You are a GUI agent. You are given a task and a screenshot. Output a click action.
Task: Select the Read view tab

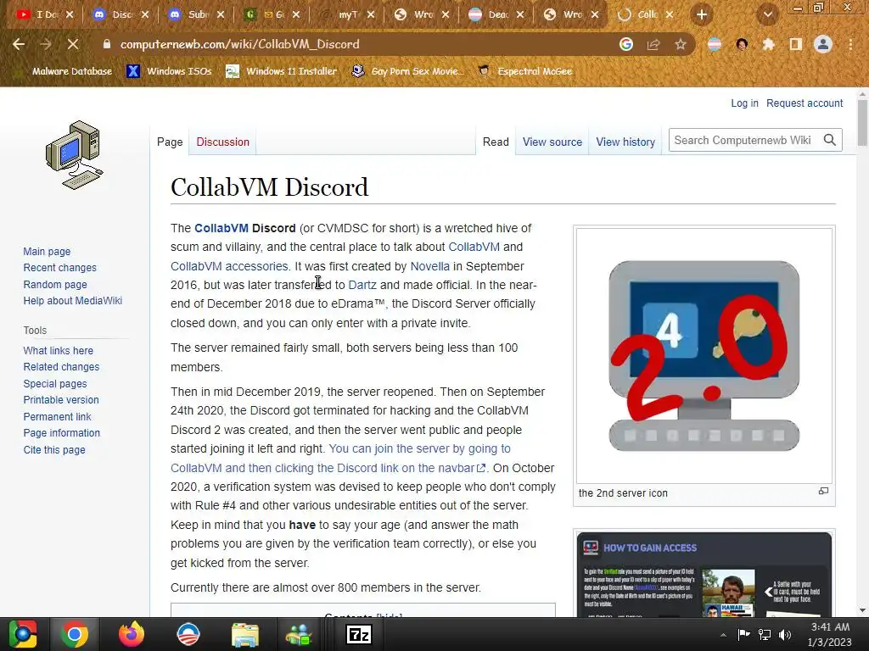tap(496, 142)
